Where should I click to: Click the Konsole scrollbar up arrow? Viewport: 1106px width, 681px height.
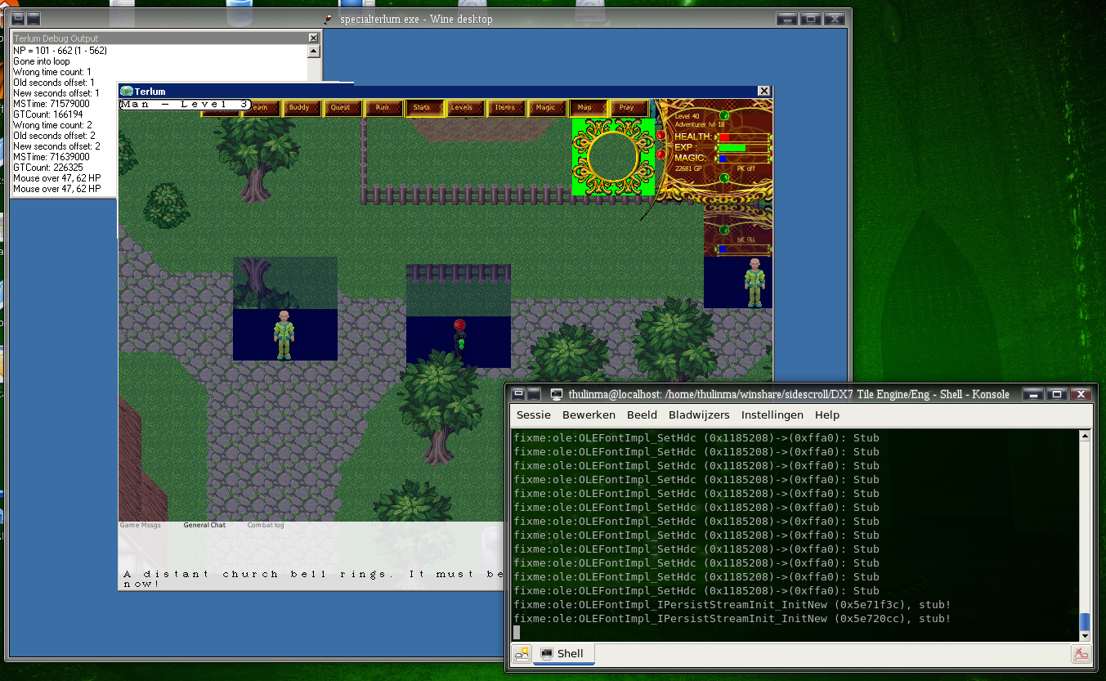point(1085,436)
